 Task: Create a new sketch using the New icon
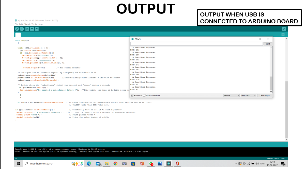[27, 29]
